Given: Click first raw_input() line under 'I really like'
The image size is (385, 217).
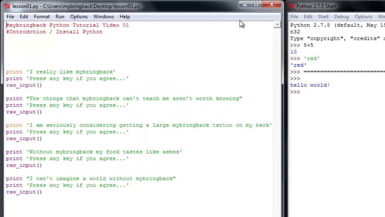Looking at the screenshot, I should (x=24, y=85).
